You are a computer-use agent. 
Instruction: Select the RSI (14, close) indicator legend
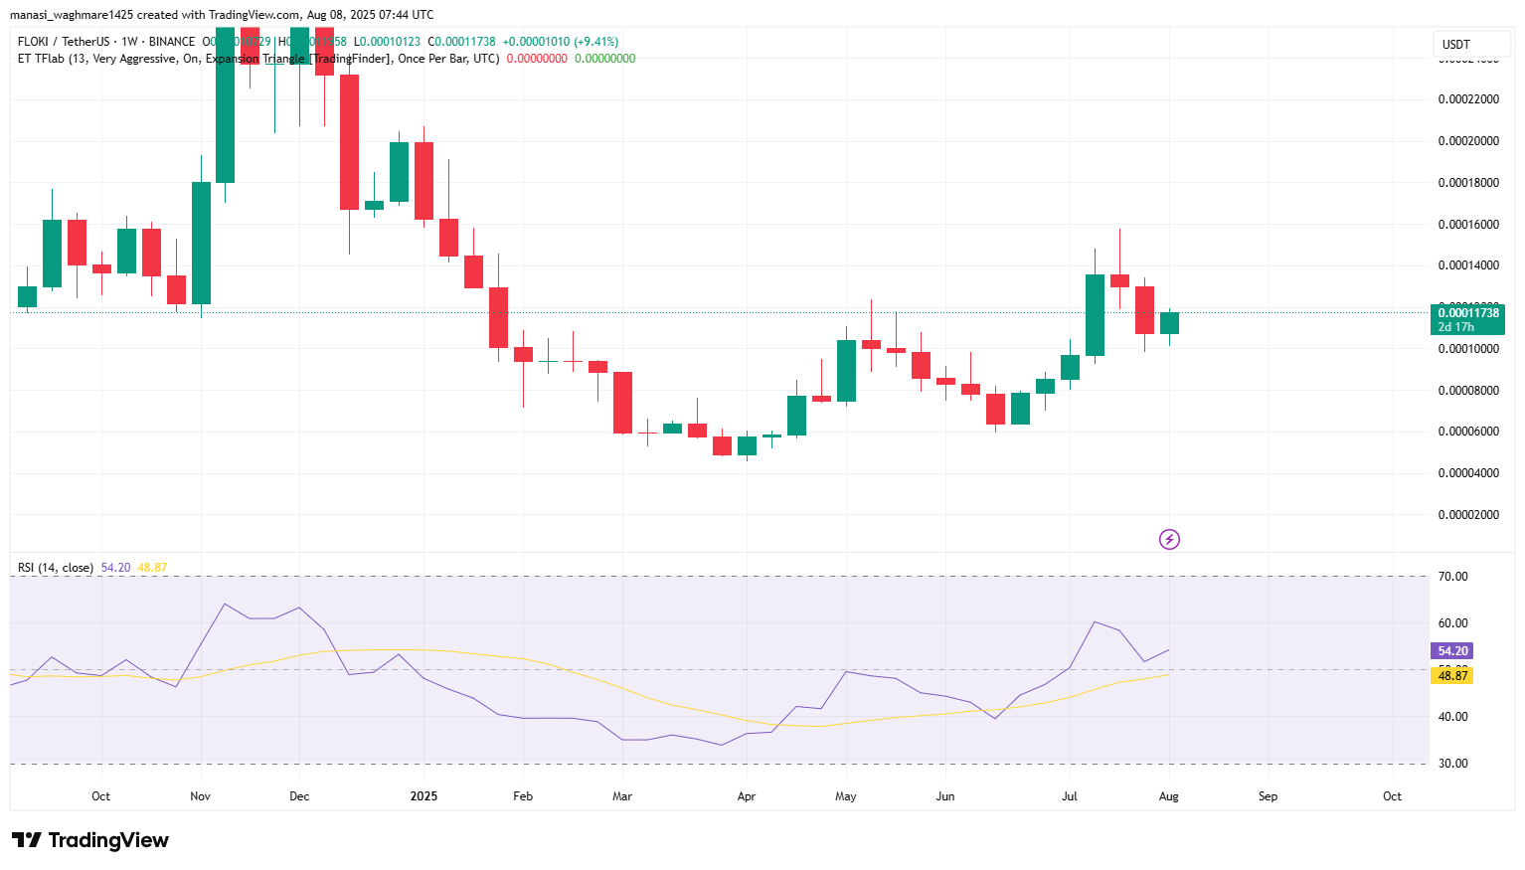[56, 568]
